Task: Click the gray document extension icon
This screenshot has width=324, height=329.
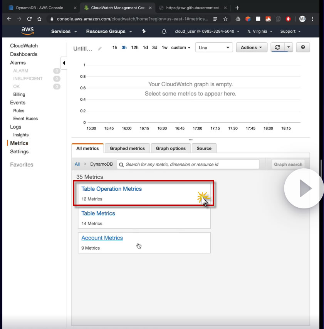Action: 278,19
